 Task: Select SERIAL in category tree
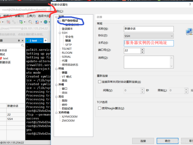click(x=66, y=57)
